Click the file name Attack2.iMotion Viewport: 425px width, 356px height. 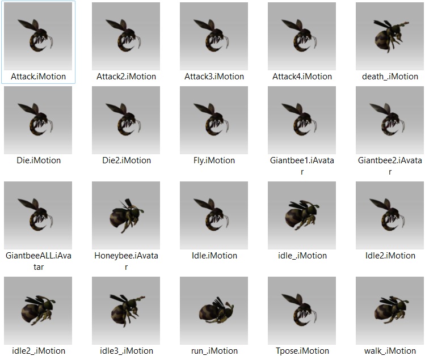click(x=126, y=77)
